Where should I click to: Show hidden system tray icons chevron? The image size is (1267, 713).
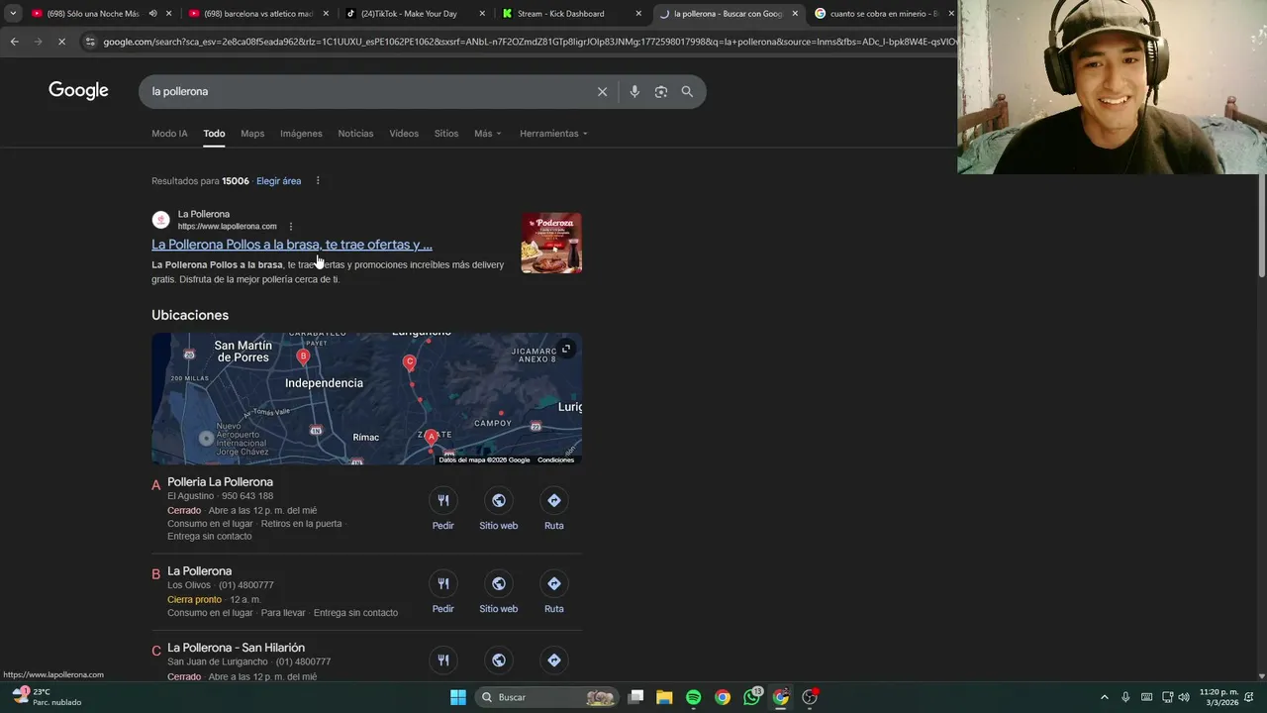[1105, 697]
